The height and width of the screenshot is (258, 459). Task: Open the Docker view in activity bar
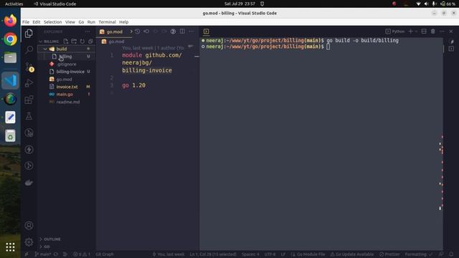click(29, 183)
